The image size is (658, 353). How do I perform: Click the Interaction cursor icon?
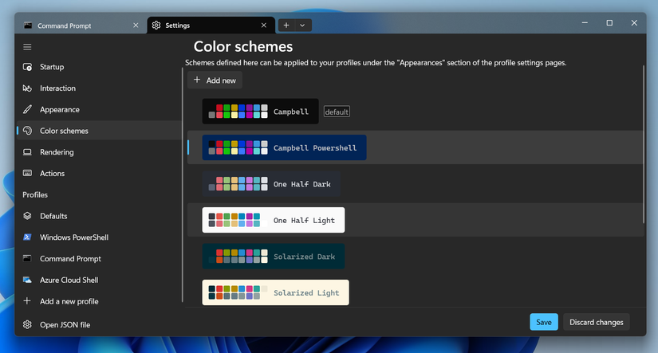27,88
